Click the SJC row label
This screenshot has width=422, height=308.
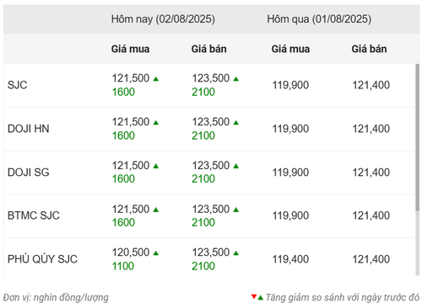pyautogui.click(x=18, y=85)
